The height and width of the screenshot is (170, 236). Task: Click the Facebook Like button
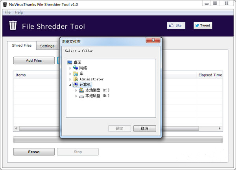pyautogui.click(x=176, y=26)
